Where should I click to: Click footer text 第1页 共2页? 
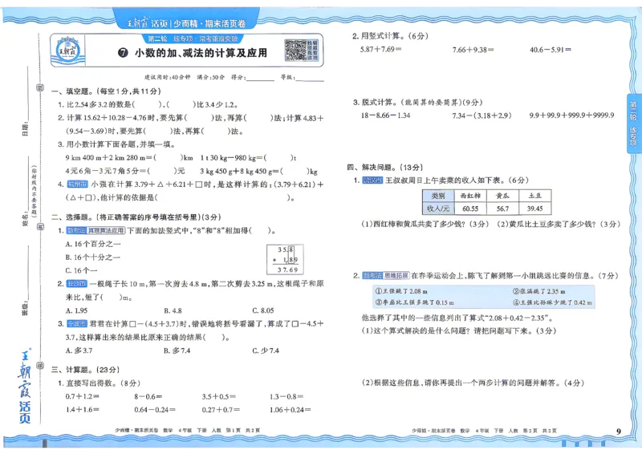243,430
